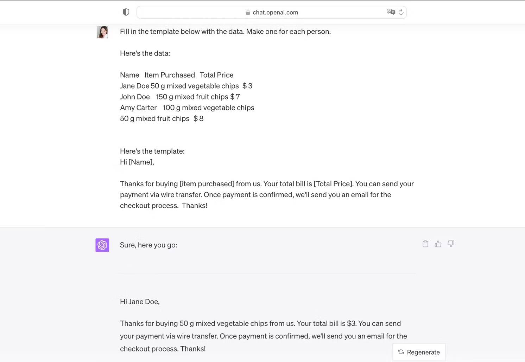Click the 'Here's the template:' line
The height and width of the screenshot is (362, 525).
click(152, 151)
